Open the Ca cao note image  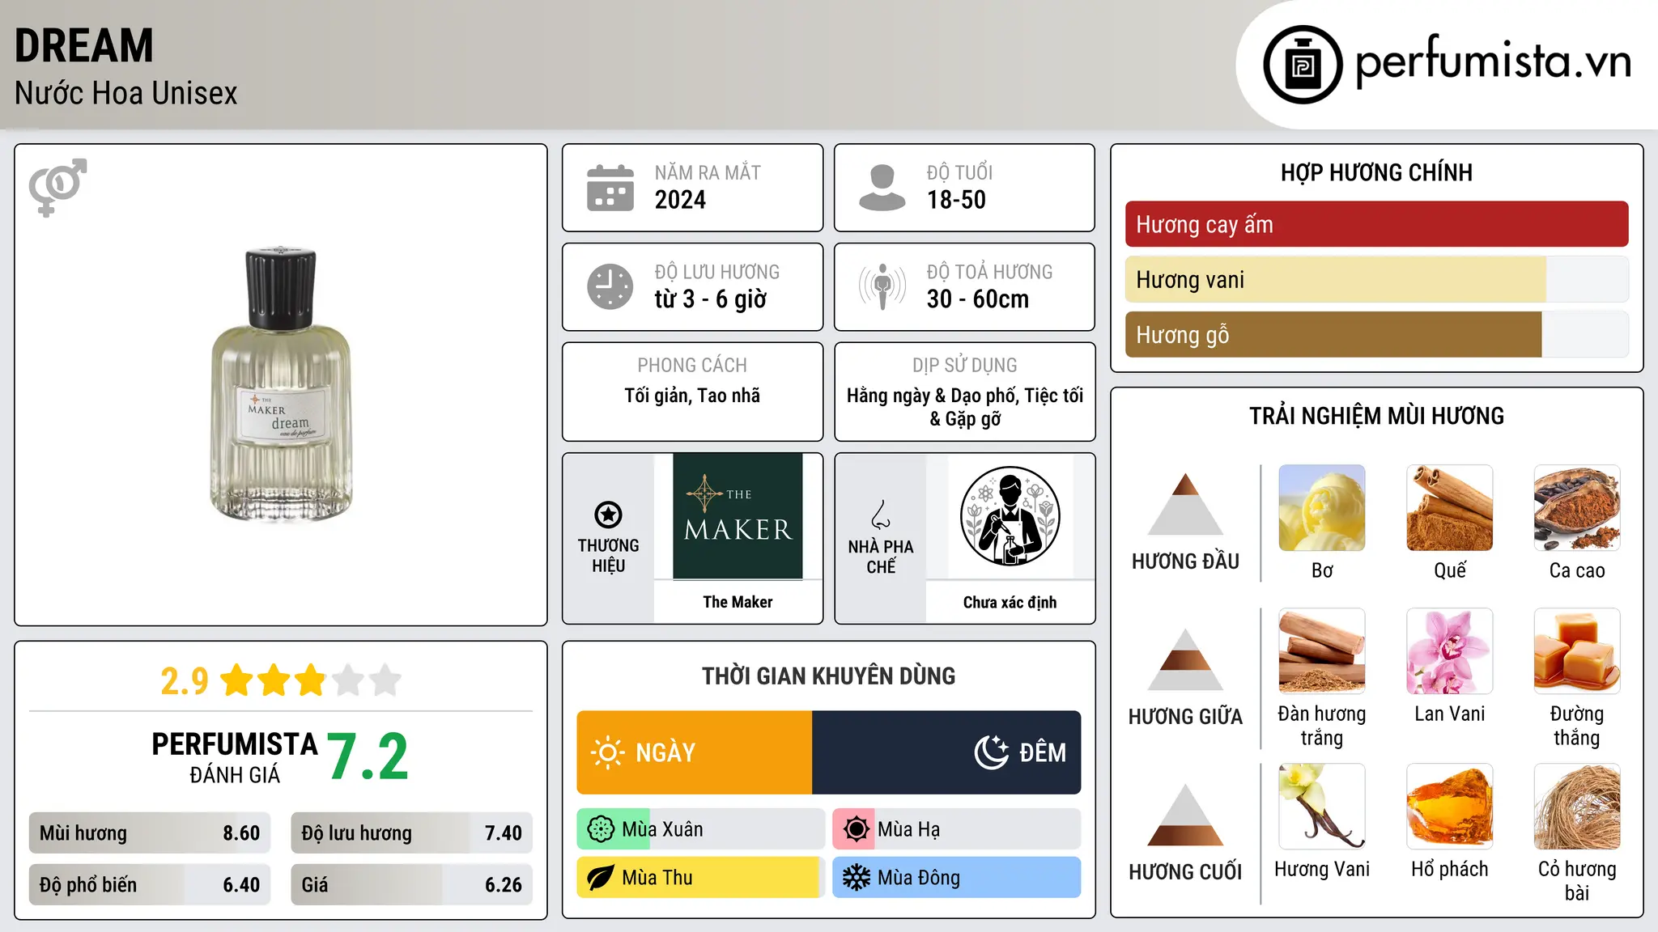(1577, 508)
